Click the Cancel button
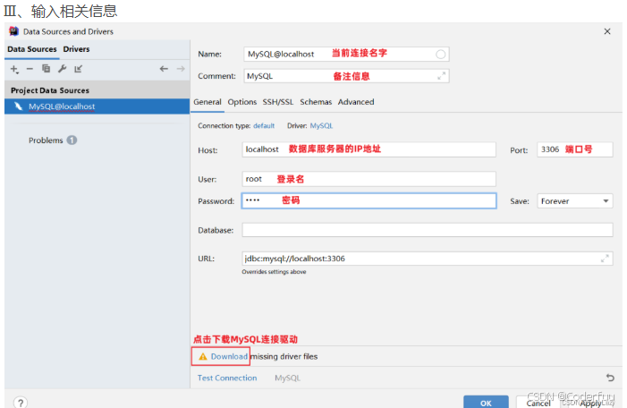Viewport: 627px width, 408px height. [538, 403]
